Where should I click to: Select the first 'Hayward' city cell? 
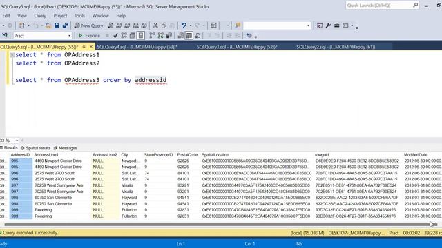coord(129,198)
